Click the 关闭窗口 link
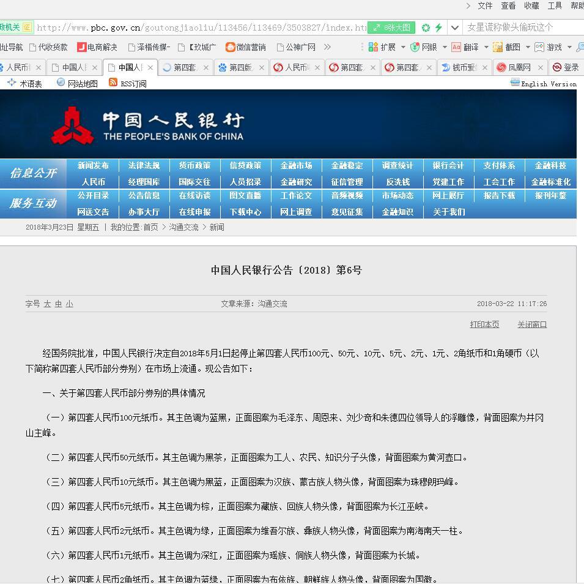This screenshot has height=584, width=584. (x=532, y=324)
